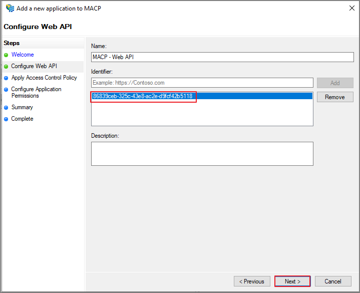The width and height of the screenshot is (360, 293).
Task: Click the empty area of the identifier list box
Action: 202,113
